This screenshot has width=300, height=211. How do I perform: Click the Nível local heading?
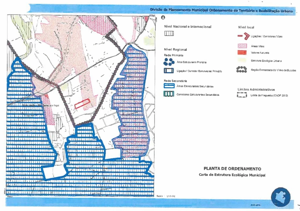[x=246, y=27]
